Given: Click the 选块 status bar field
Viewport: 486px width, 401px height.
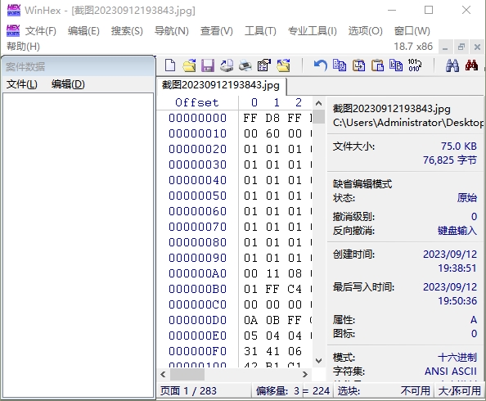Looking at the screenshot, I should click(384, 390).
